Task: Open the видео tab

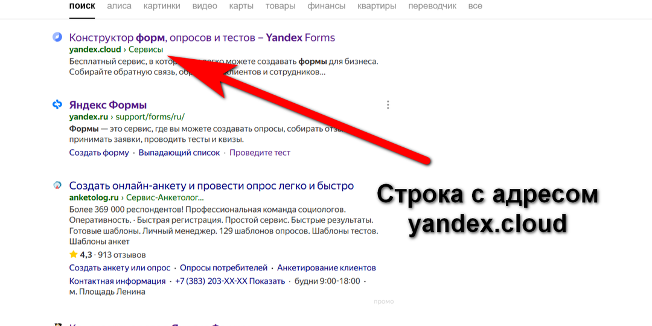Action: click(205, 6)
